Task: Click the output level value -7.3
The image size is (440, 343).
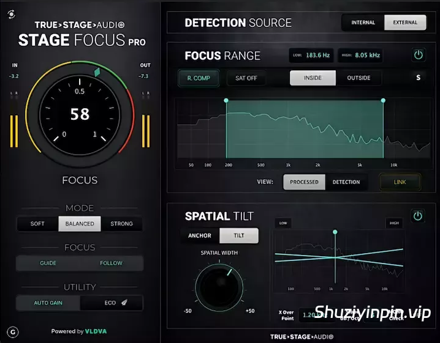Action: point(143,76)
